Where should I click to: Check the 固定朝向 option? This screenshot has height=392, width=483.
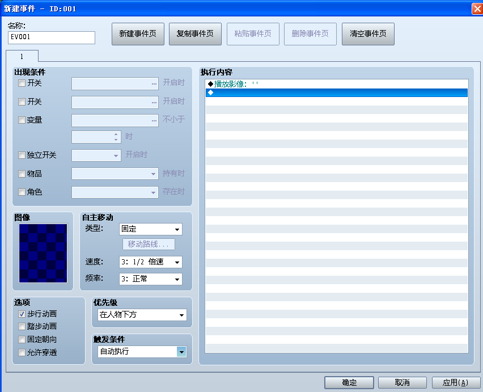tap(22, 339)
